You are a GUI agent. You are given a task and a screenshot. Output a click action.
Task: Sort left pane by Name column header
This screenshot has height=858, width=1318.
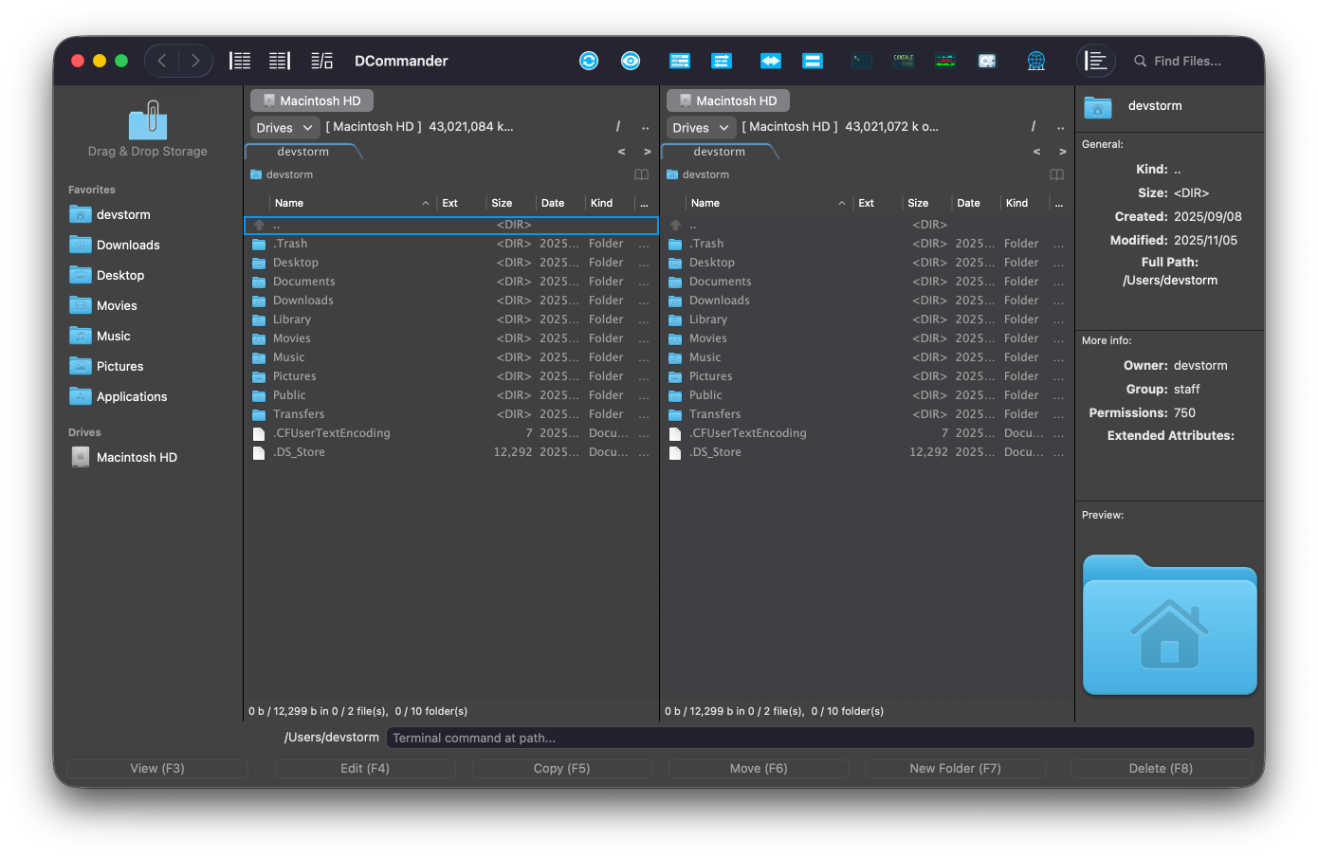[289, 202]
